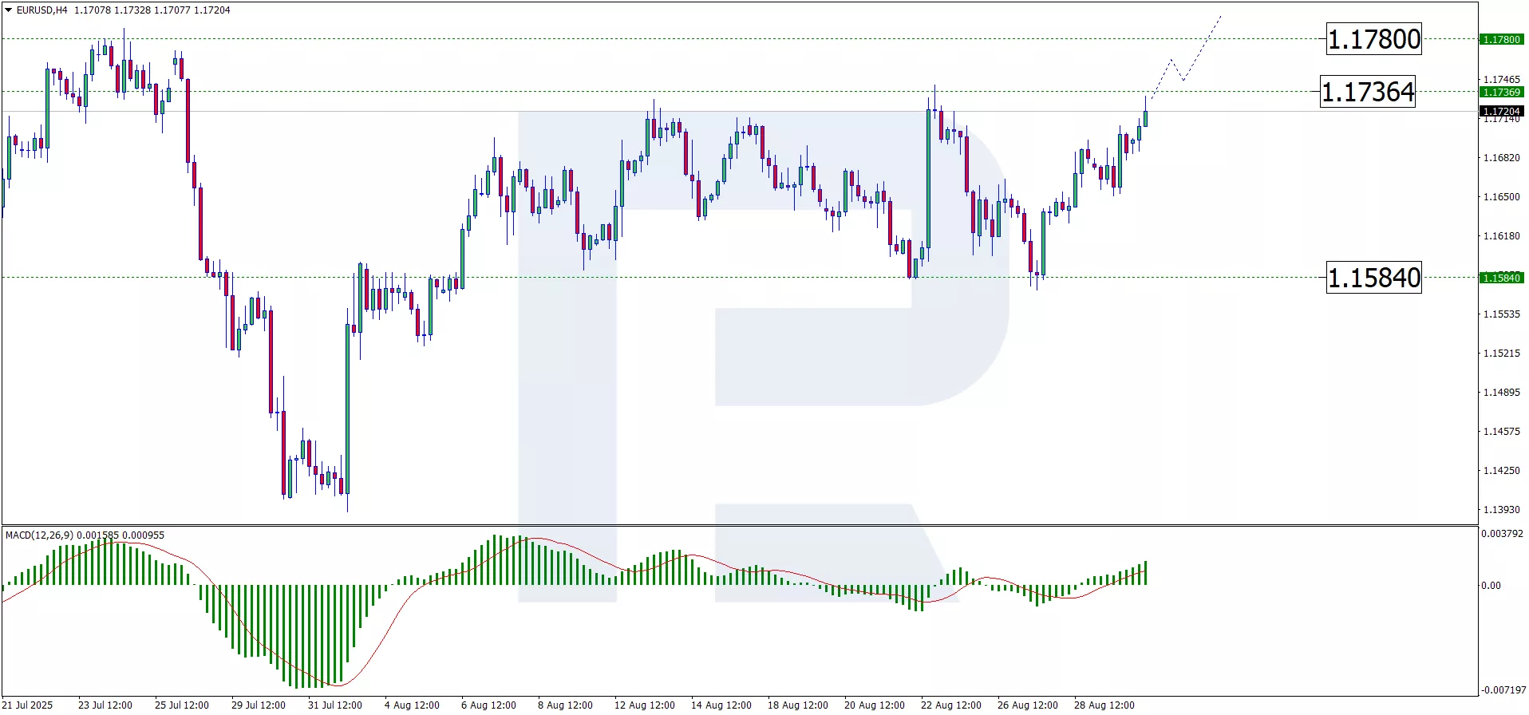Screen dimensions: 1529x715
Task: Click the 8 Aug 12:00 time label
Action: pyautogui.click(x=565, y=705)
